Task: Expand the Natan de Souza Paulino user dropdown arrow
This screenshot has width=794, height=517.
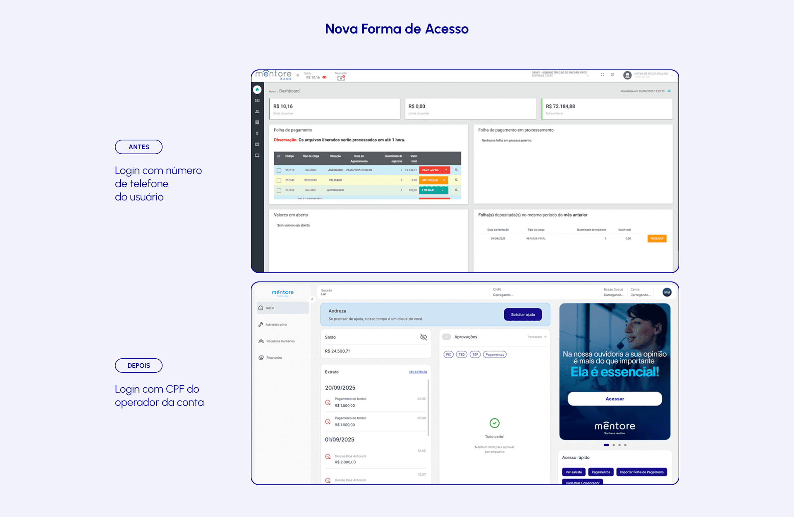Action: tap(672, 76)
